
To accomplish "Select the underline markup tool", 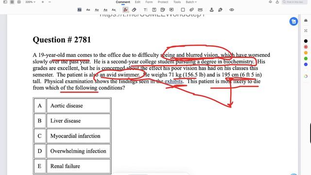I will 97,10.
